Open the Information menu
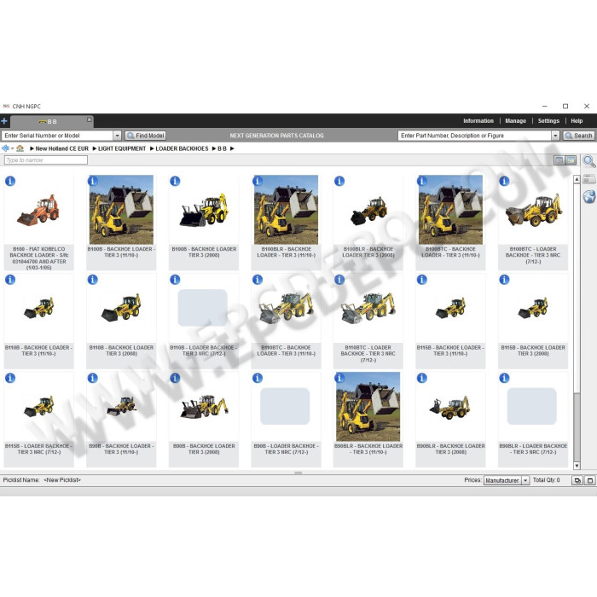This screenshot has width=597, height=597. tap(478, 121)
